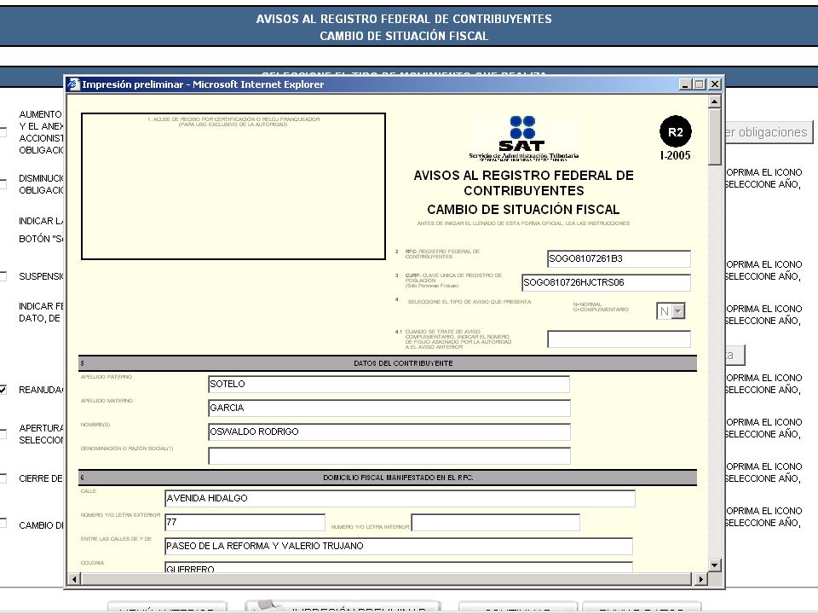The height and width of the screenshot is (614, 818).
Task: Toggle the CIERRE DE checkbox in background form
Action: (x=3, y=478)
